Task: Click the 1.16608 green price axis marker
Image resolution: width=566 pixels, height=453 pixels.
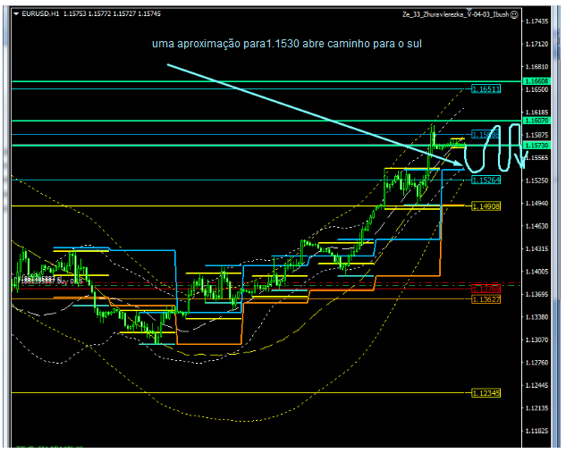Action: (536, 81)
